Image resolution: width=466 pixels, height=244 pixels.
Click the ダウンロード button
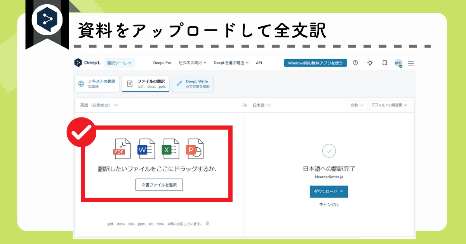pyautogui.click(x=329, y=191)
